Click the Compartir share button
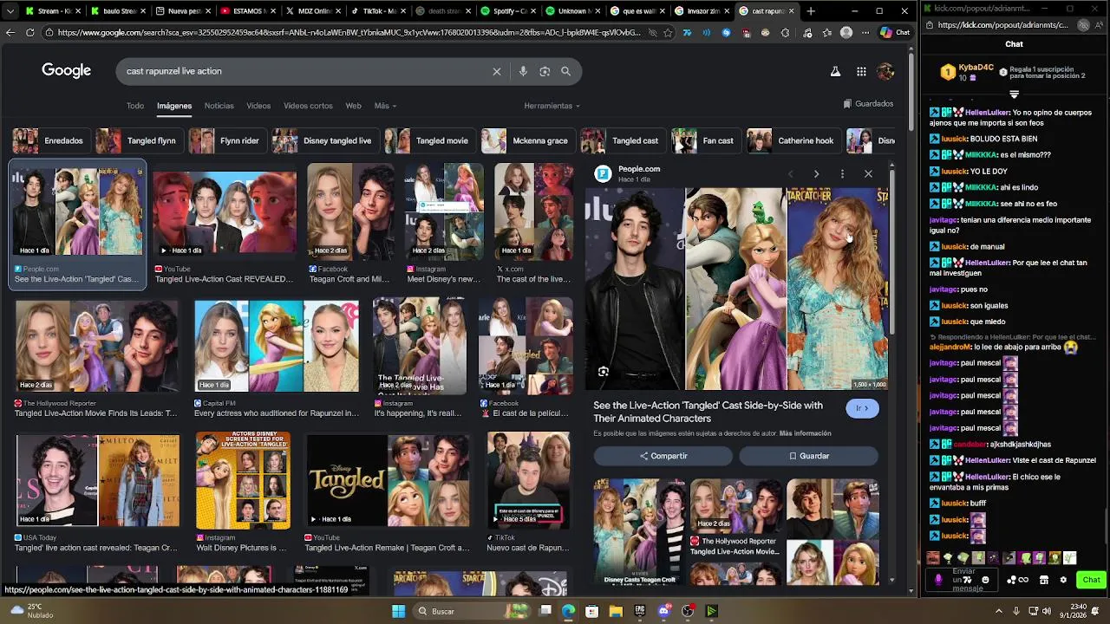The height and width of the screenshot is (624, 1110). 663,456
